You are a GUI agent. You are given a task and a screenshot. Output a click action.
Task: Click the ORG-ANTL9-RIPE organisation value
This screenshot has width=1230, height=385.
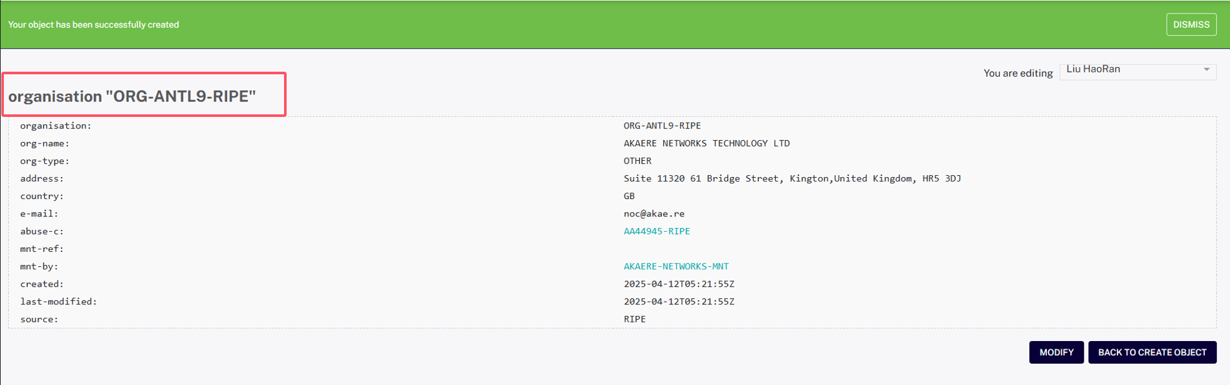pyautogui.click(x=662, y=126)
